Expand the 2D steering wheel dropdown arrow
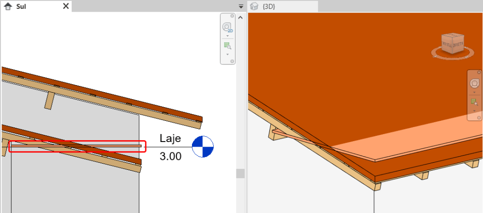The height and width of the screenshot is (213, 483). tap(227, 36)
